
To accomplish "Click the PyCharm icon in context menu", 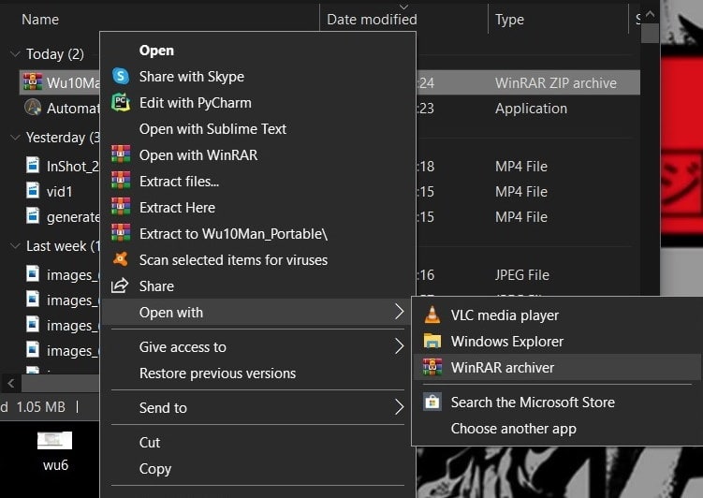I will pos(121,103).
